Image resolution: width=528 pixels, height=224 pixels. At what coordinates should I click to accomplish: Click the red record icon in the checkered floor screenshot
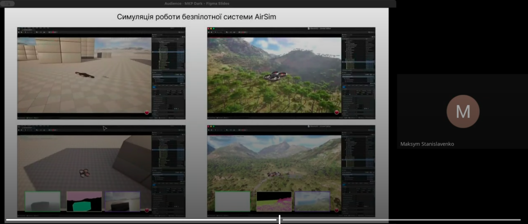click(147, 112)
